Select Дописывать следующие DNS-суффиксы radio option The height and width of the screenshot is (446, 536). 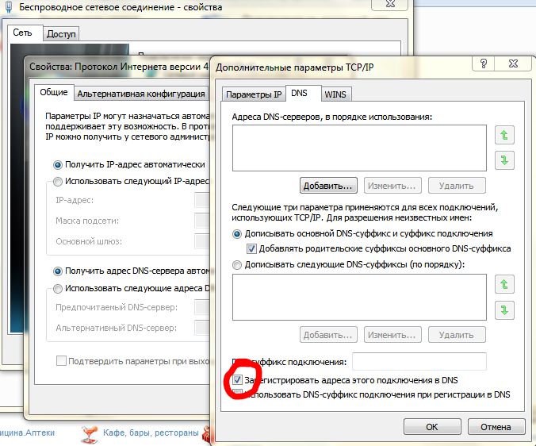[x=237, y=263]
